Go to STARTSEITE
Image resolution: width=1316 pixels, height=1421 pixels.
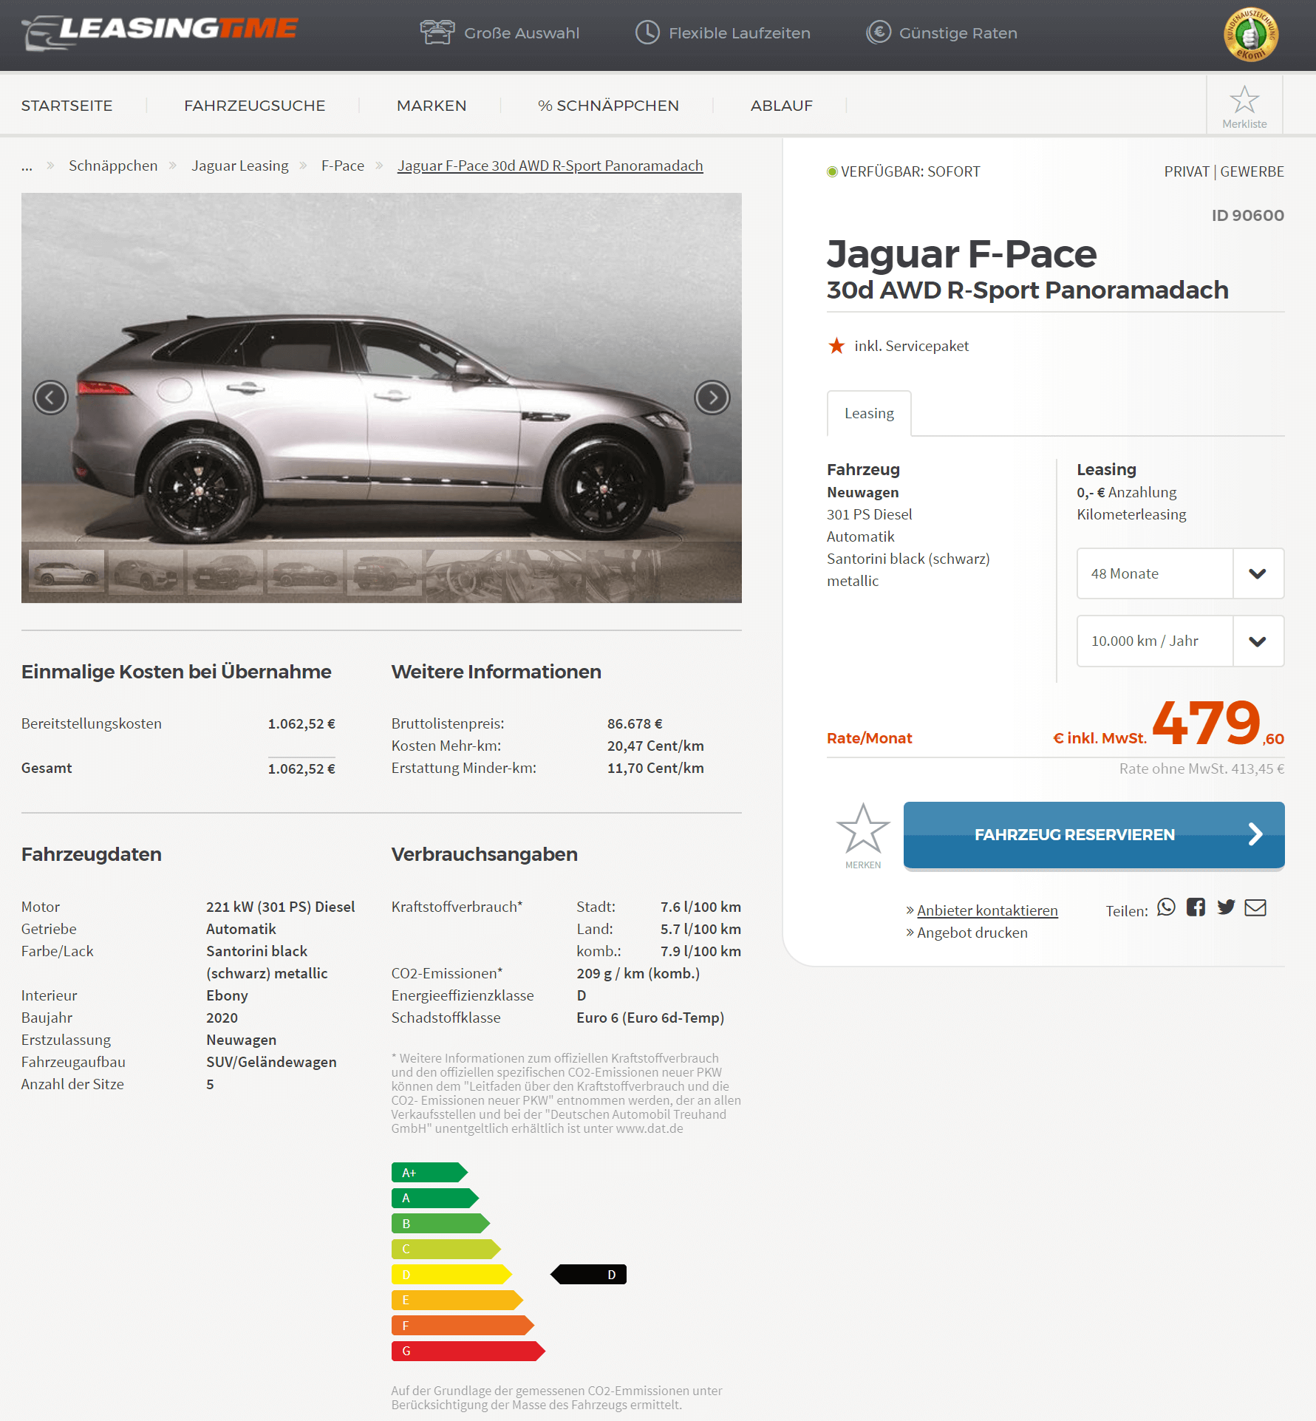(67, 106)
